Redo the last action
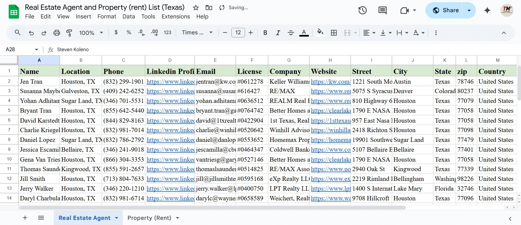Screen dimensions: 521x225 (44, 33)
